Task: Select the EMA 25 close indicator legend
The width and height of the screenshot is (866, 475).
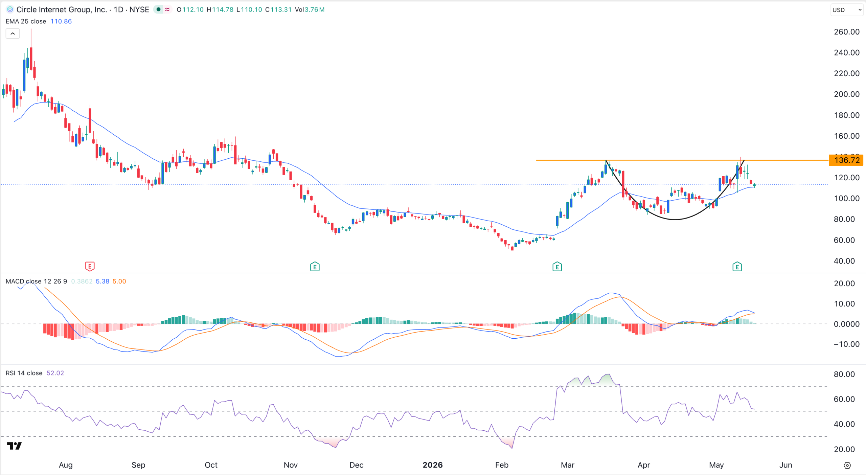Action: click(x=26, y=21)
